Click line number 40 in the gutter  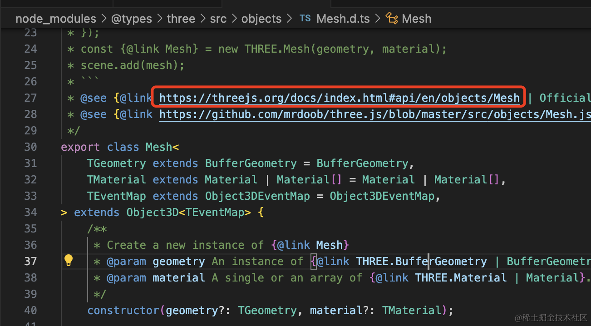(x=30, y=310)
